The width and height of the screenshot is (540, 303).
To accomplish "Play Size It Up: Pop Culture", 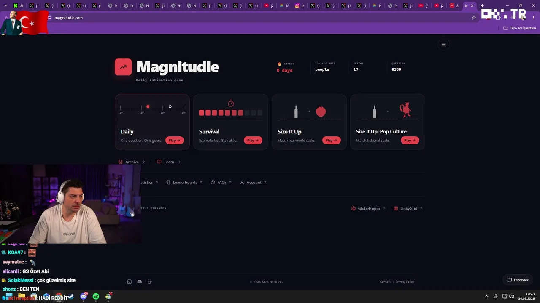I will [410, 141].
